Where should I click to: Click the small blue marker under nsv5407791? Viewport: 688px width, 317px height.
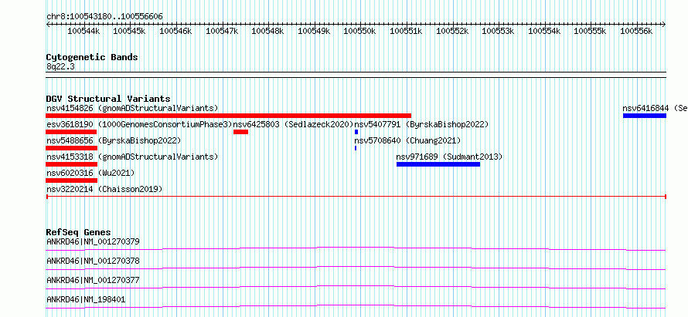356,132
